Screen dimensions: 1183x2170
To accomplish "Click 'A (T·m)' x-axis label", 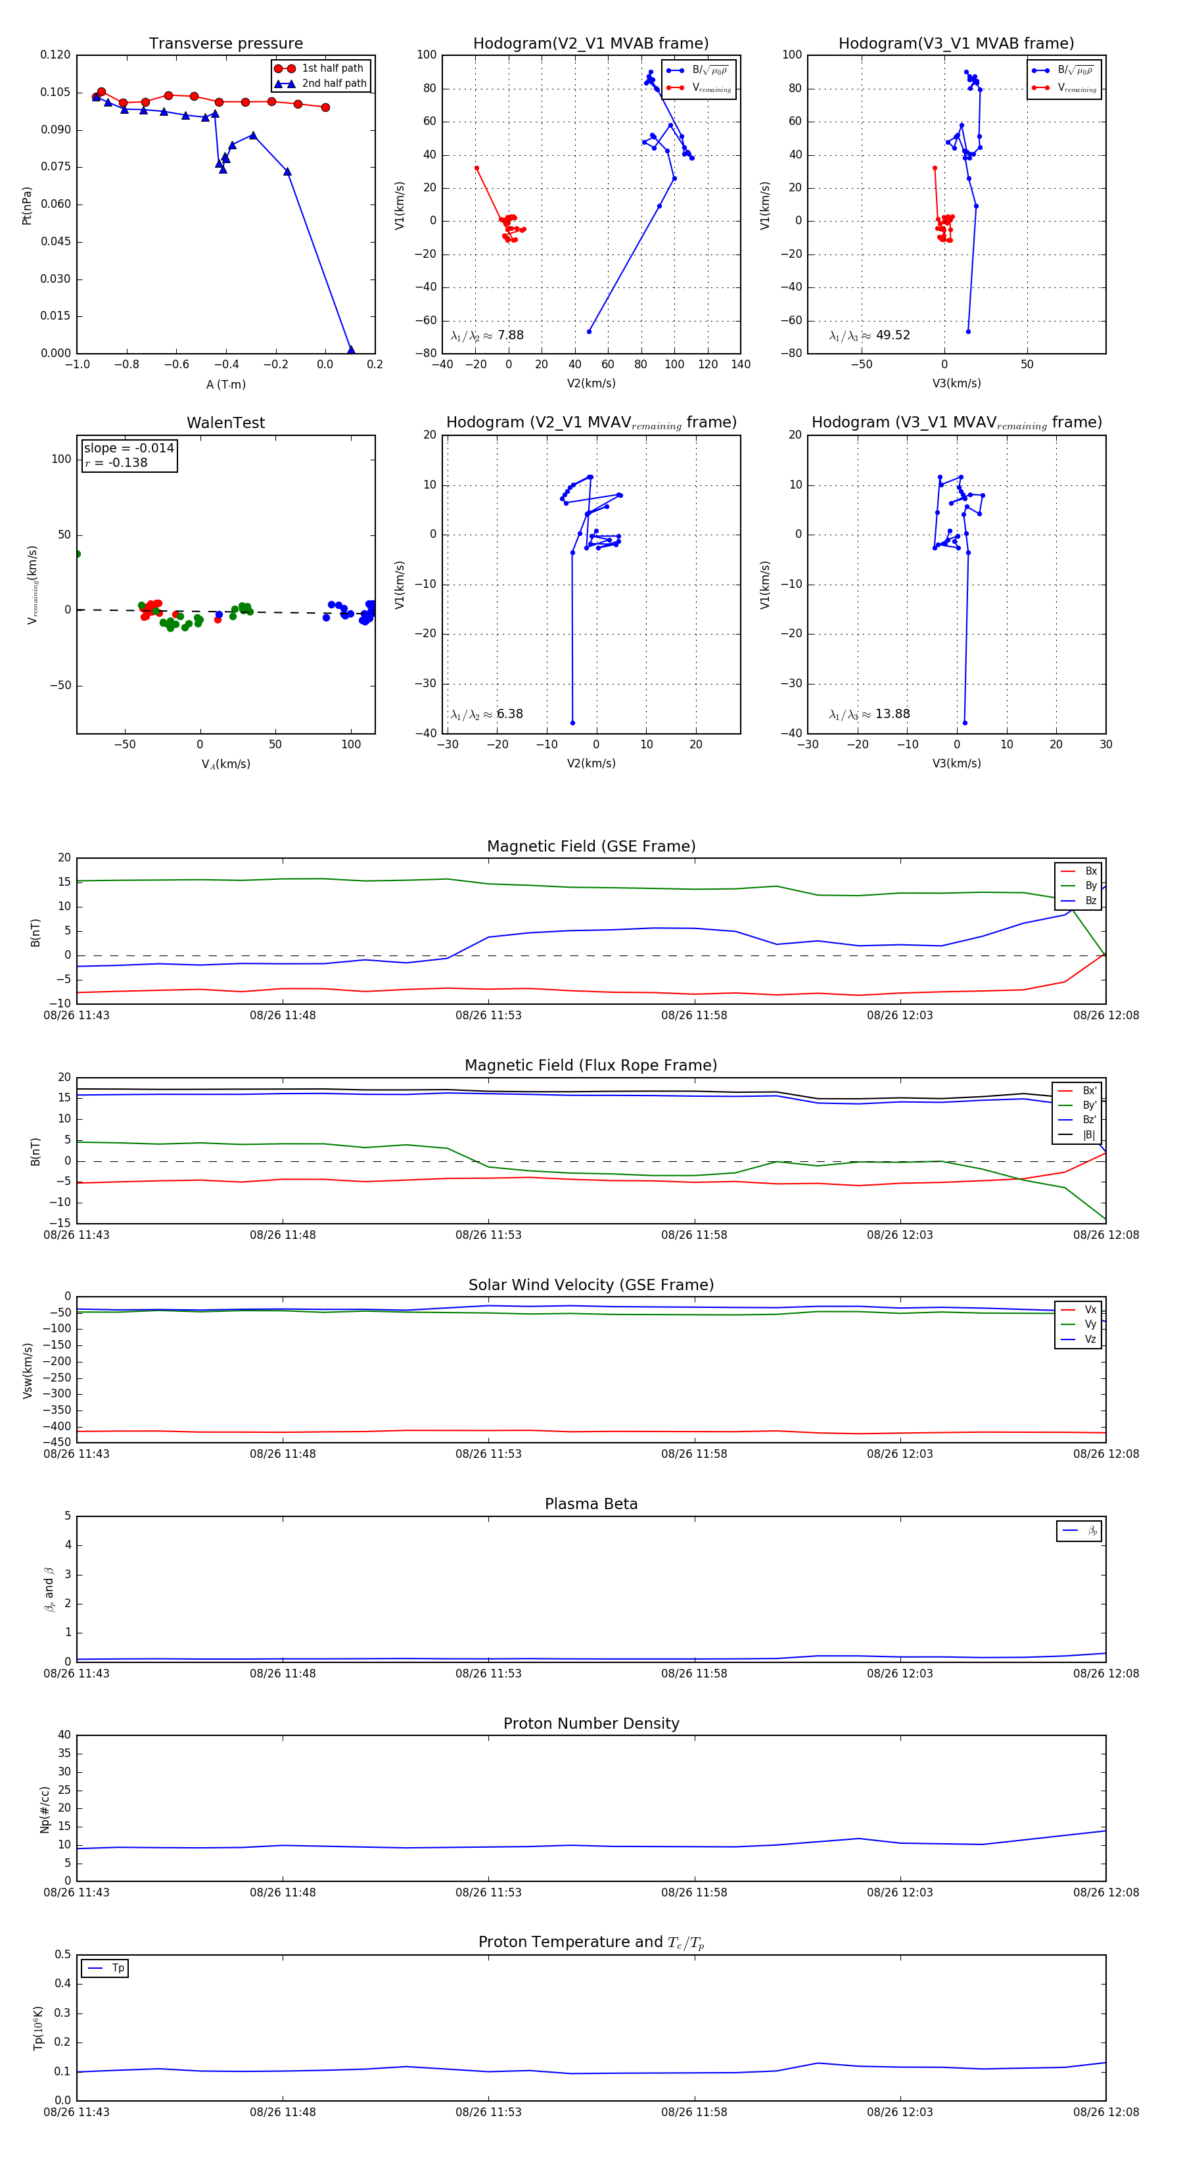I will (x=225, y=384).
